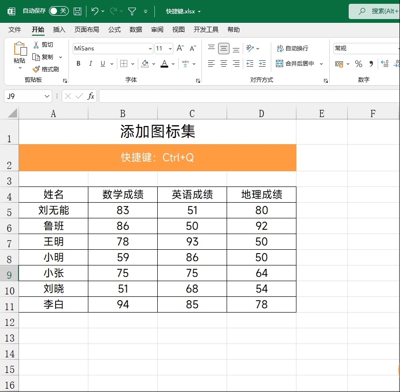Click the Increase Font Size icon
Viewport: 400px width, 392px height.
click(x=180, y=49)
